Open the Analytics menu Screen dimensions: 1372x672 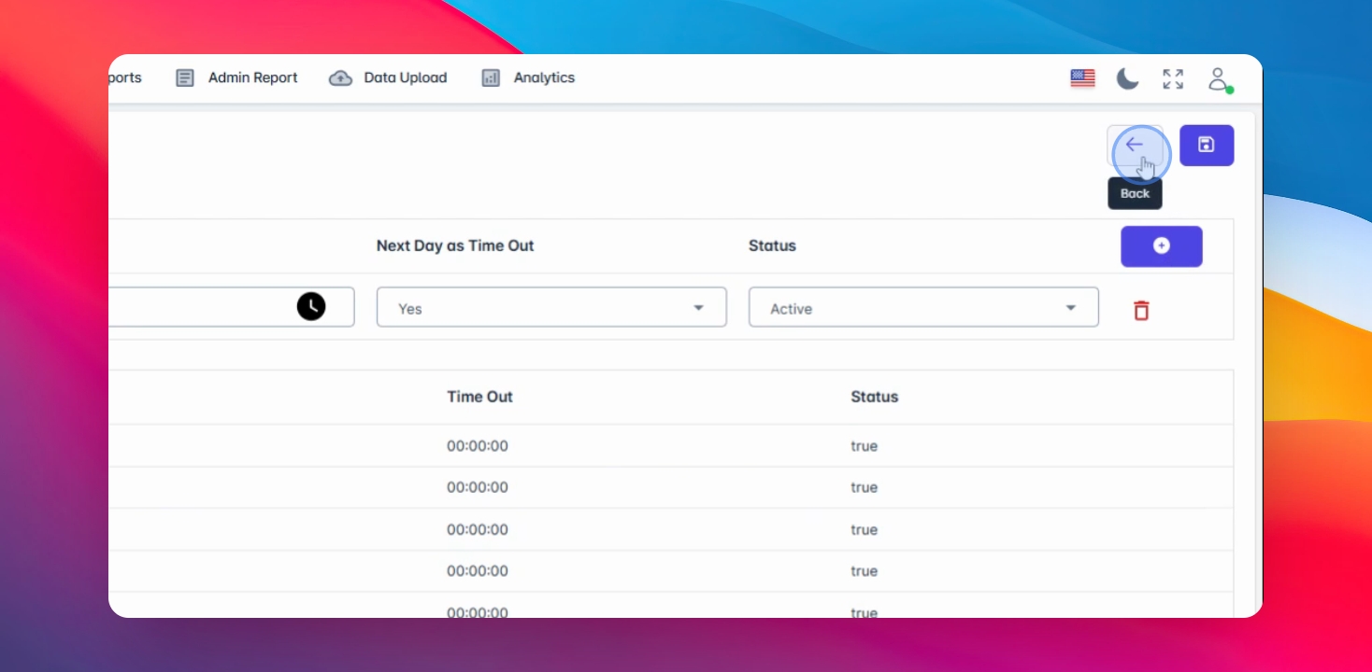pos(528,78)
